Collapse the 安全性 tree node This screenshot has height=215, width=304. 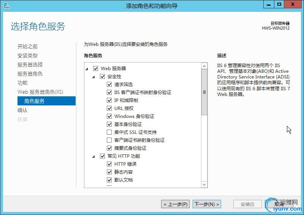pyautogui.click(x=93, y=77)
